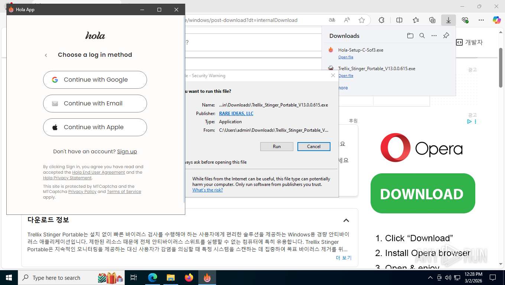Show hidden system tray icons
The image size is (505, 285).
pos(430,278)
